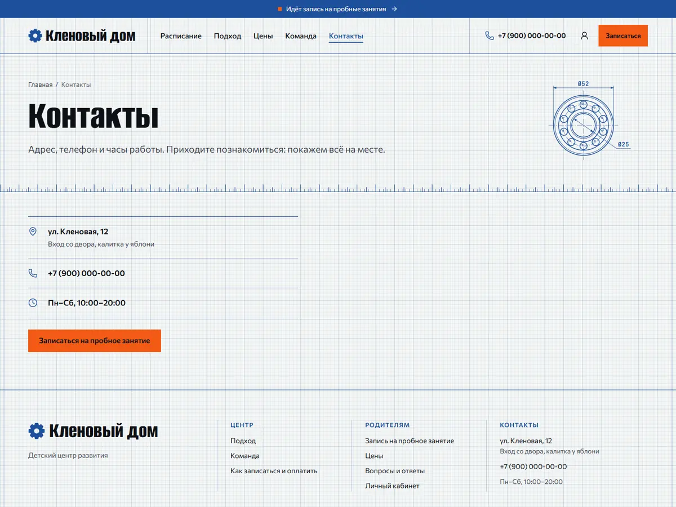
Task: Click note Вход со двора under main address
Action: coord(101,244)
